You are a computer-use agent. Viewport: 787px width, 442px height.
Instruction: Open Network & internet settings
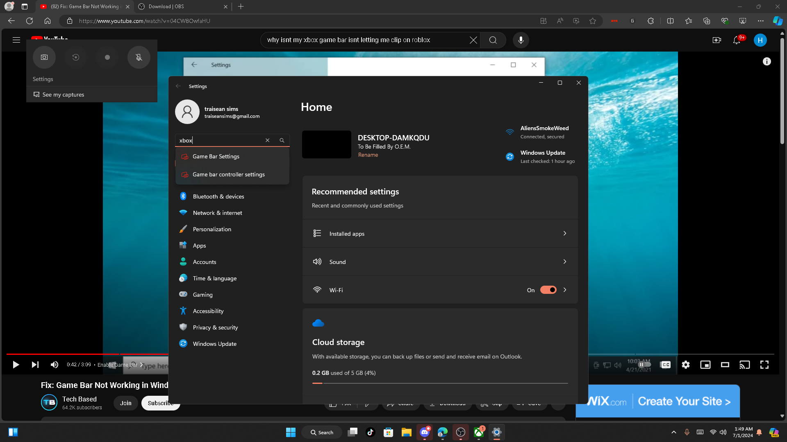tap(232, 213)
